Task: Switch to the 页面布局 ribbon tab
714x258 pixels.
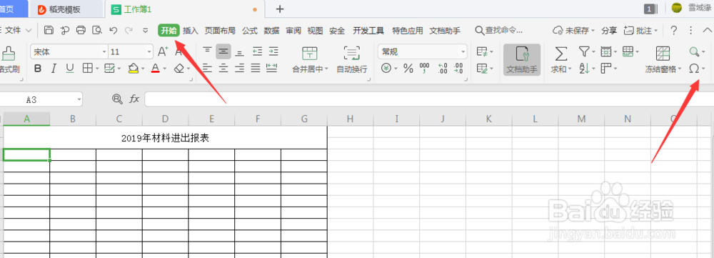Action: coord(220,31)
